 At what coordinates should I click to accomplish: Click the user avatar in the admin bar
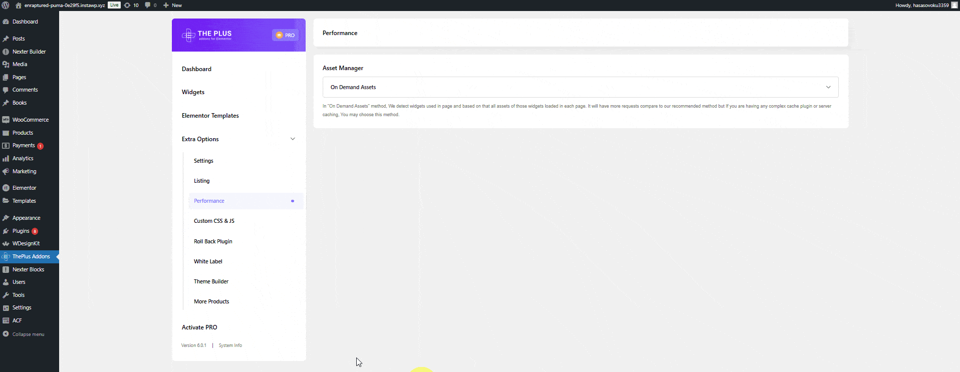pyautogui.click(x=954, y=5)
